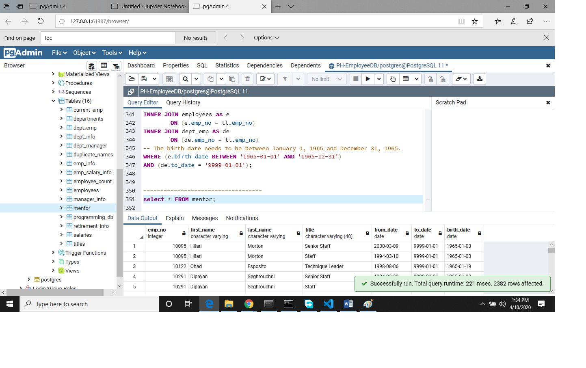The width and height of the screenshot is (586, 368).
Task: Click the Download as CSV icon
Action: coord(480,79)
